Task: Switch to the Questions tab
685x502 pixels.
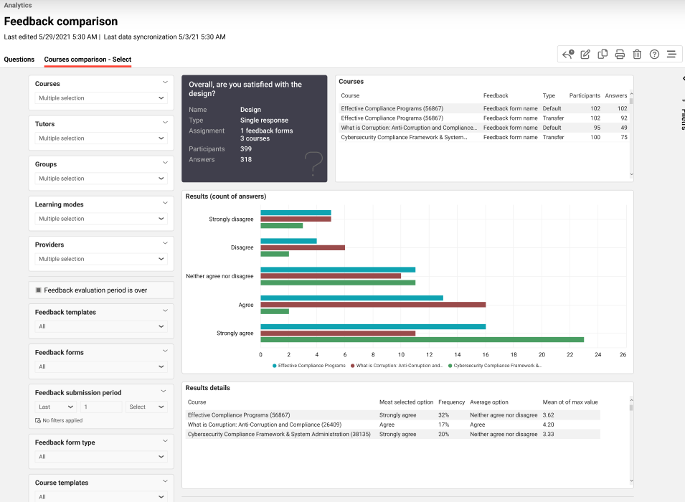Action: [19, 60]
